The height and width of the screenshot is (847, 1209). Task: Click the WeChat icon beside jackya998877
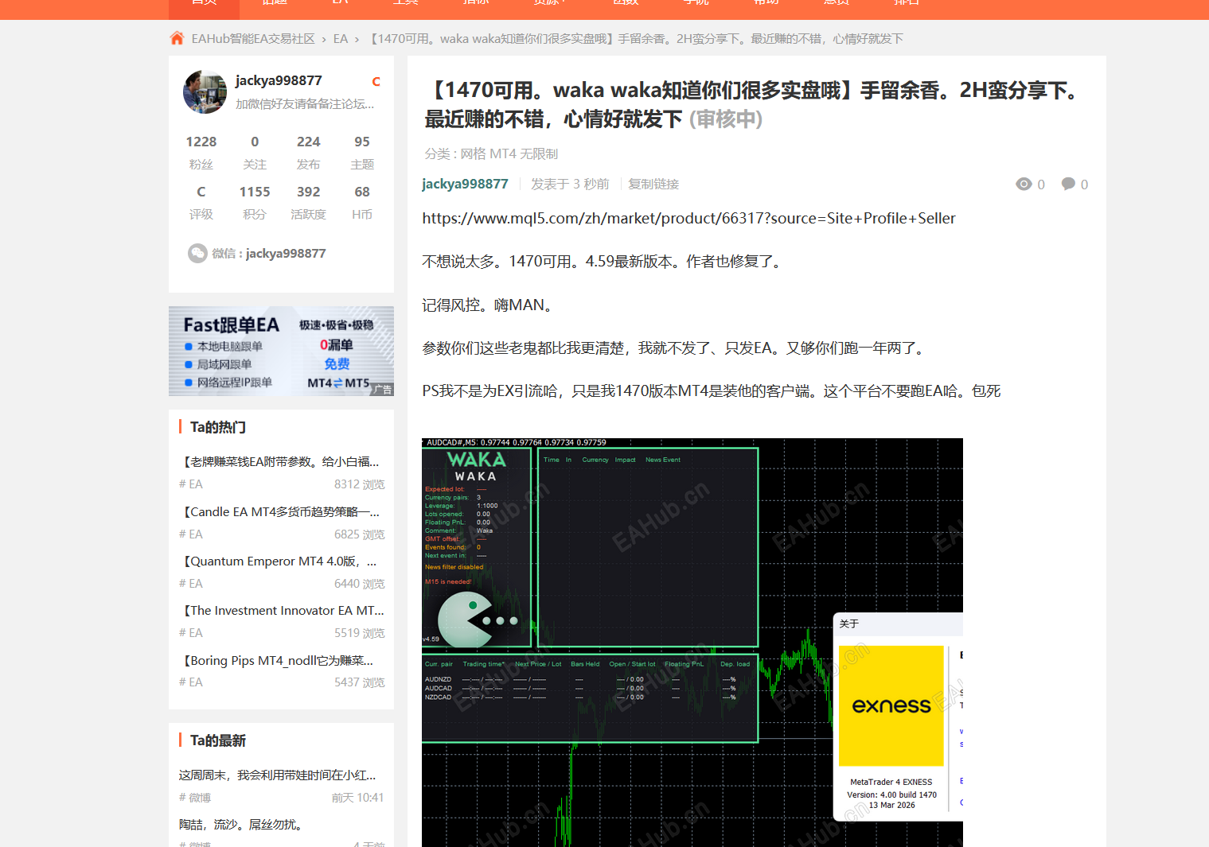197,253
